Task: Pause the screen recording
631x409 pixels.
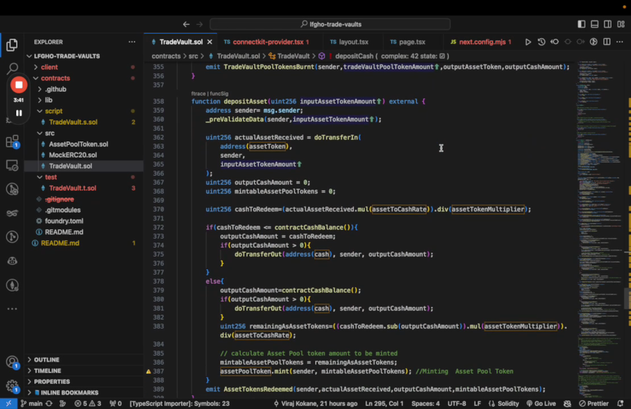Action: click(19, 113)
